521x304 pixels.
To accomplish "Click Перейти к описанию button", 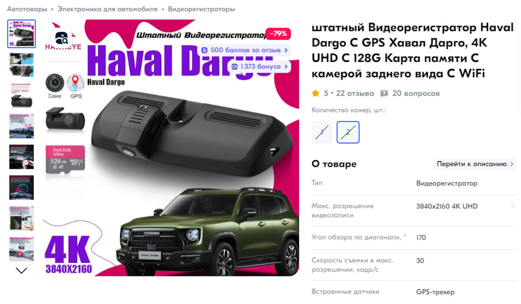I will 475,164.
